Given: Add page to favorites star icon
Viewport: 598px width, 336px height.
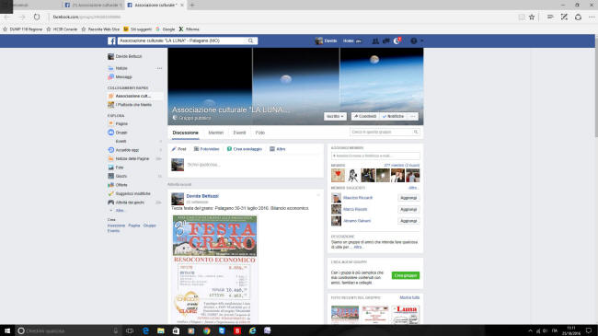Looking at the screenshot, I should point(532,17).
